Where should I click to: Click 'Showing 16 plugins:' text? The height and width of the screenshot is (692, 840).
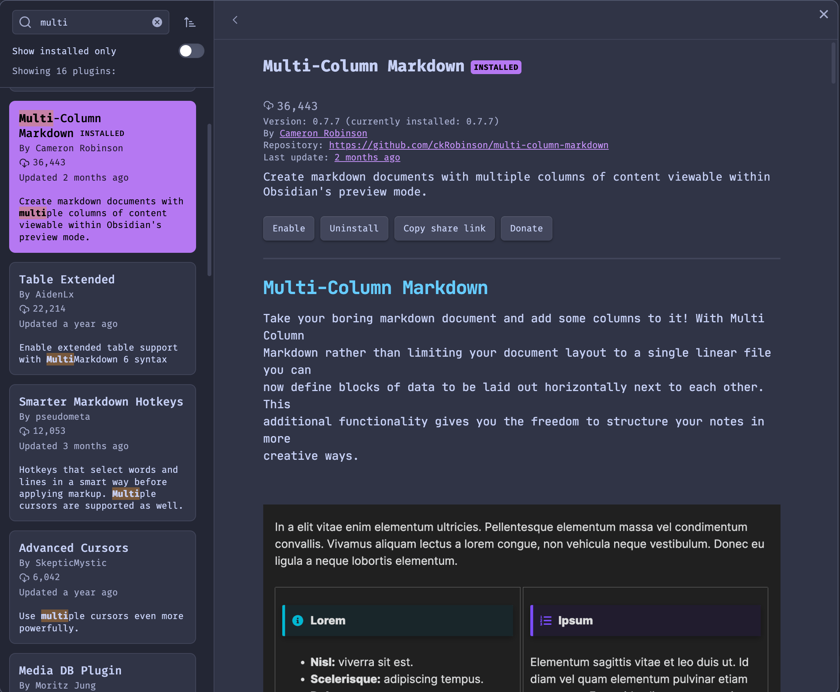[x=64, y=71]
